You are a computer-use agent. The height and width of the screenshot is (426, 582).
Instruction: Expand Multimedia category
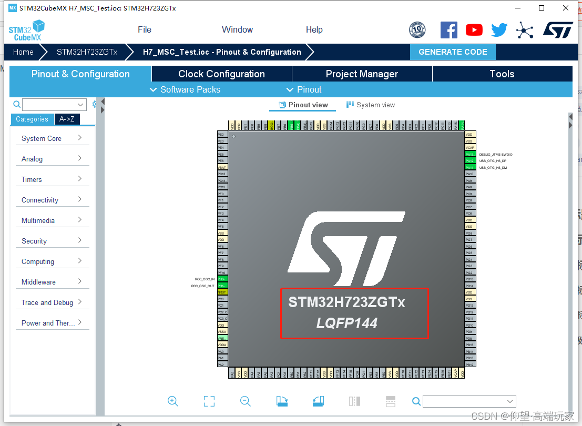pos(53,220)
